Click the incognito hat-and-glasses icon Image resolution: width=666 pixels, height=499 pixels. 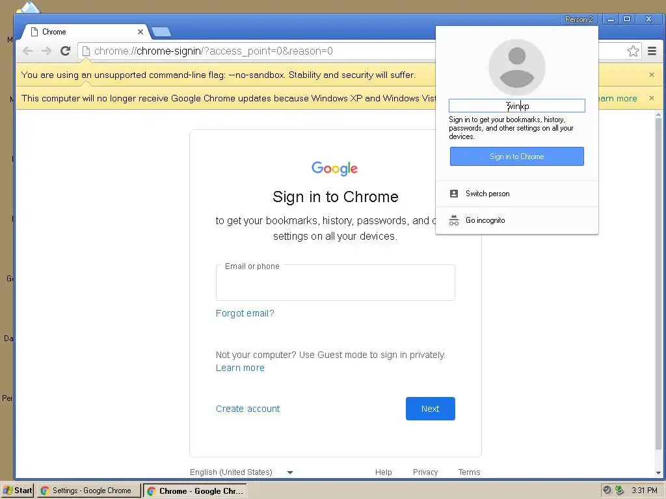click(453, 220)
